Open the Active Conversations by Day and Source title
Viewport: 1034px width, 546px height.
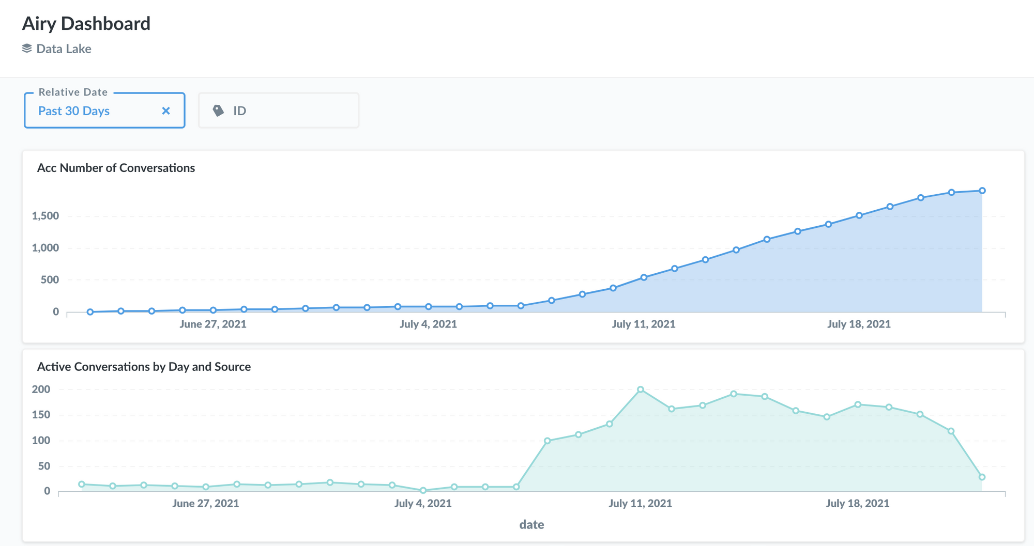click(144, 367)
